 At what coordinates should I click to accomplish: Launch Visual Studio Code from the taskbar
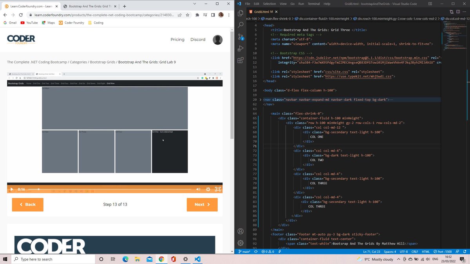tap(197, 259)
